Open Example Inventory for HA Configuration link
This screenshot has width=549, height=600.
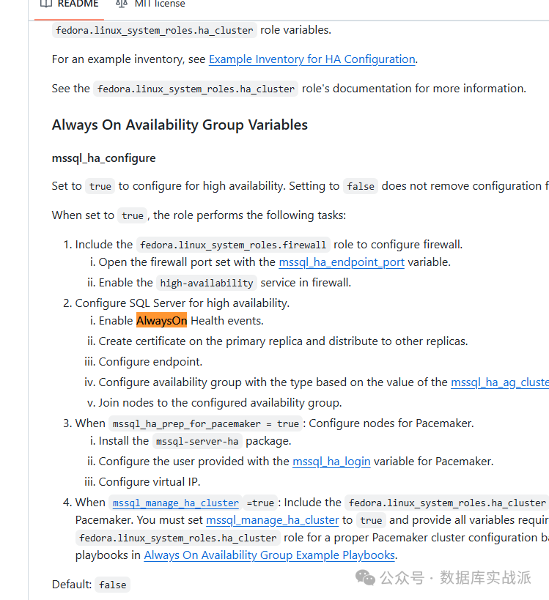pyautogui.click(x=312, y=59)
